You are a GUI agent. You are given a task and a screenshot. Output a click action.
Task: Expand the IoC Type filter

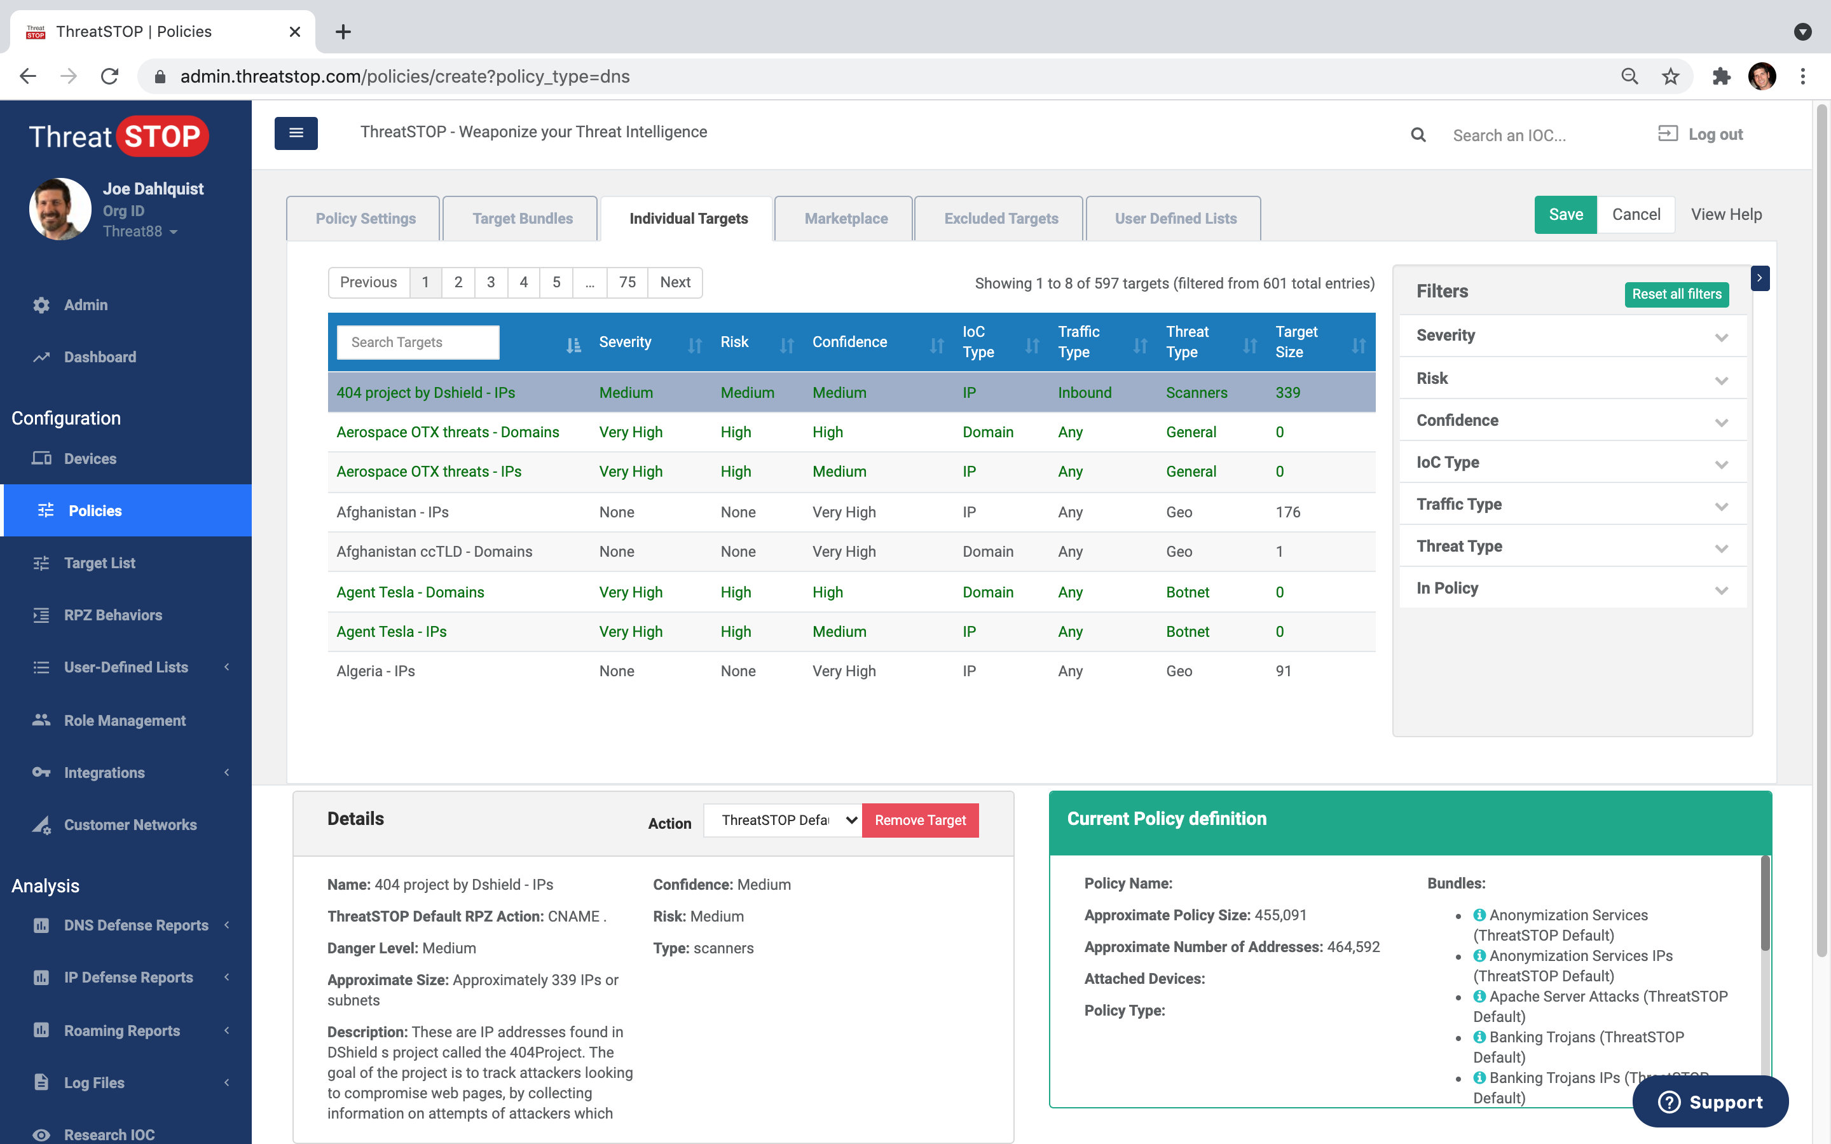(x=1572, y=462)
